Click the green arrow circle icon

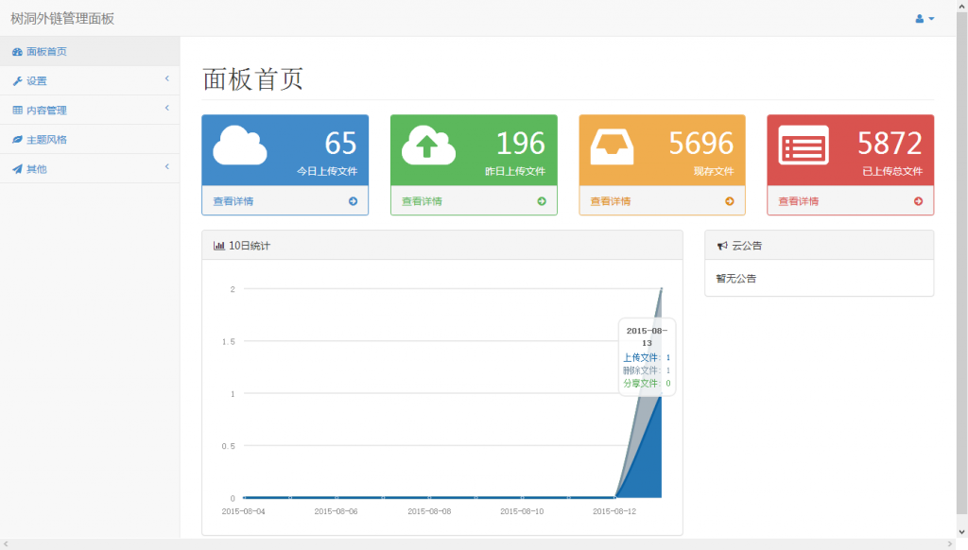(542, 201)
